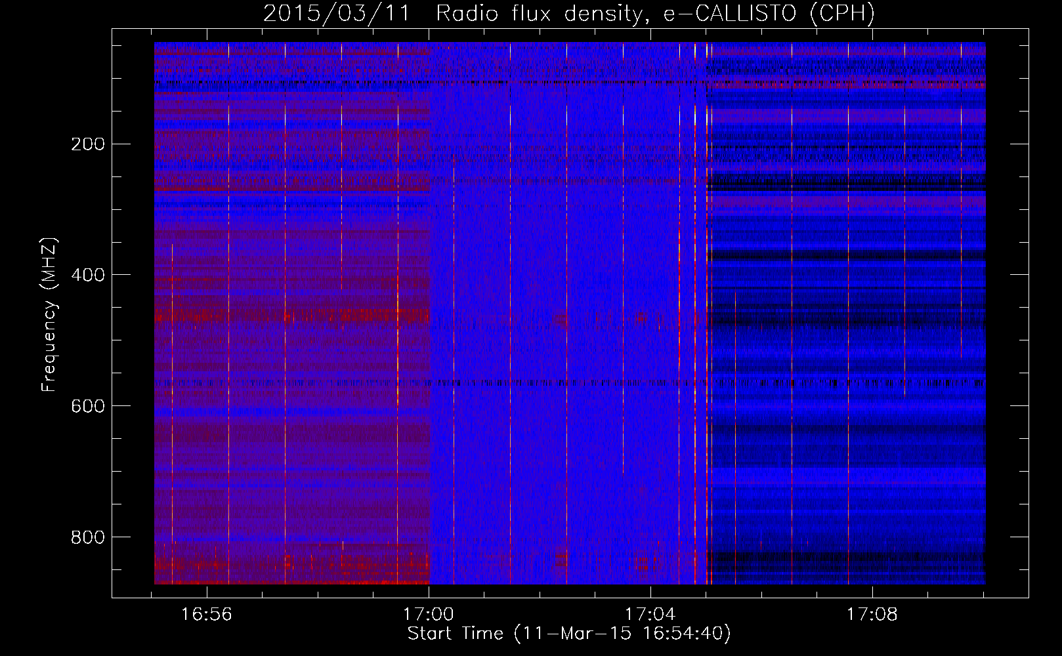Click the 17:08 time tick label
The image size is (1062, 656).
(x=872, y=615)
